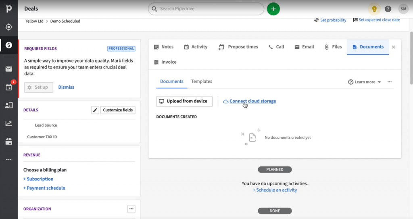
Task: Open More ellipsis in left sidebar
Action: pos(9,159)
